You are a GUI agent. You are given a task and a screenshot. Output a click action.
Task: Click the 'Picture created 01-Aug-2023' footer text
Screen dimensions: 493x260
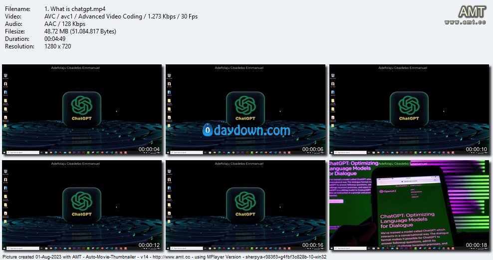coord(31,257)
